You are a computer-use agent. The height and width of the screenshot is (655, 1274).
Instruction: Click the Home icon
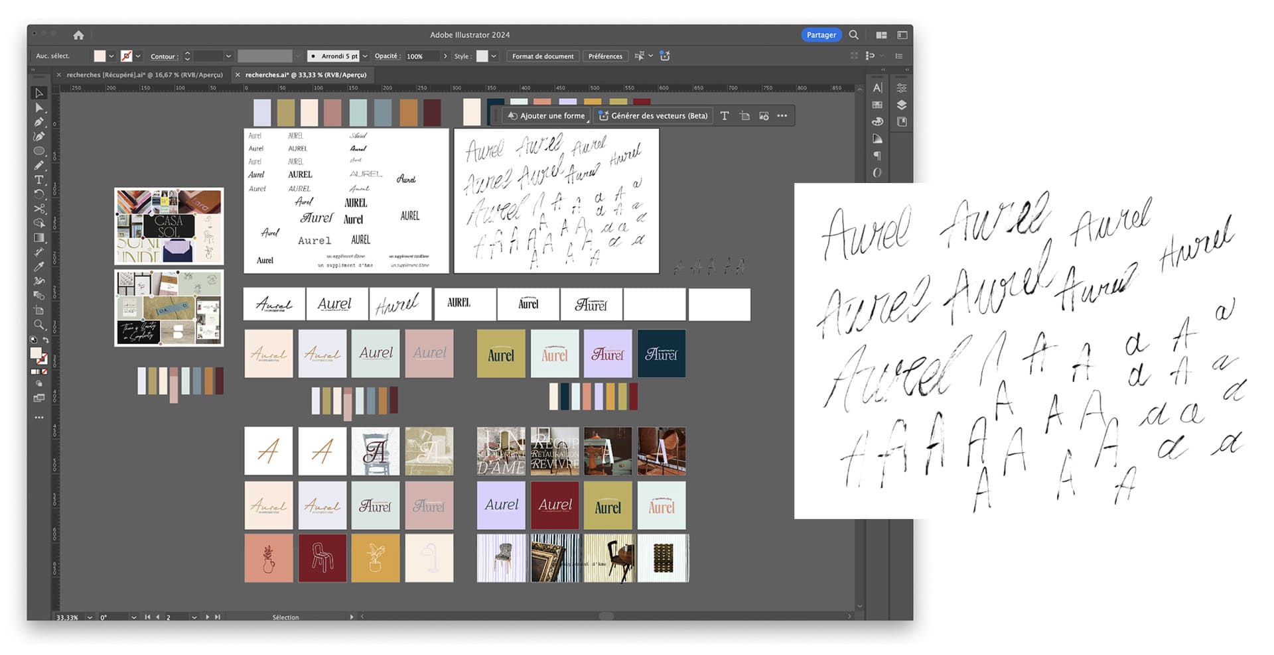(78, 35)
